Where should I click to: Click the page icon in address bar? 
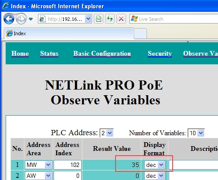pyautogui.click(x=42, y=19)
